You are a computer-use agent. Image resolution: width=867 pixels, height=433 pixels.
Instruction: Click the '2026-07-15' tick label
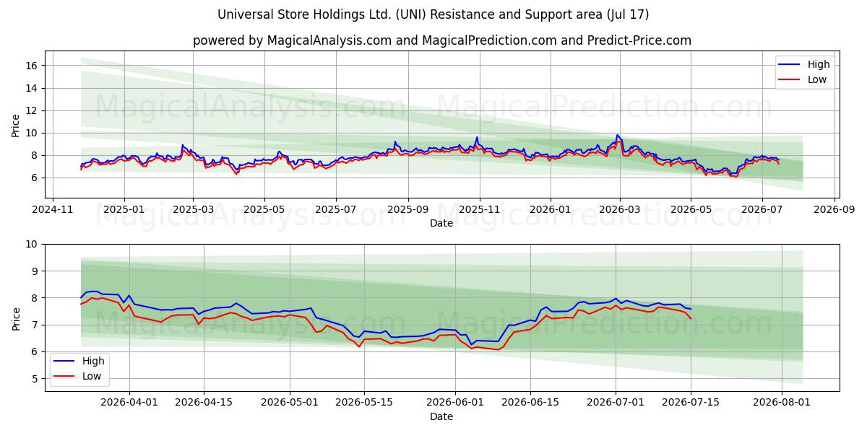tap(689, 402)
